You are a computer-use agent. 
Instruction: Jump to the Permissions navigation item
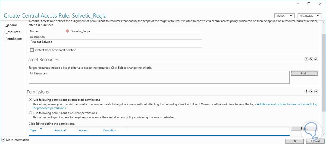14,39
